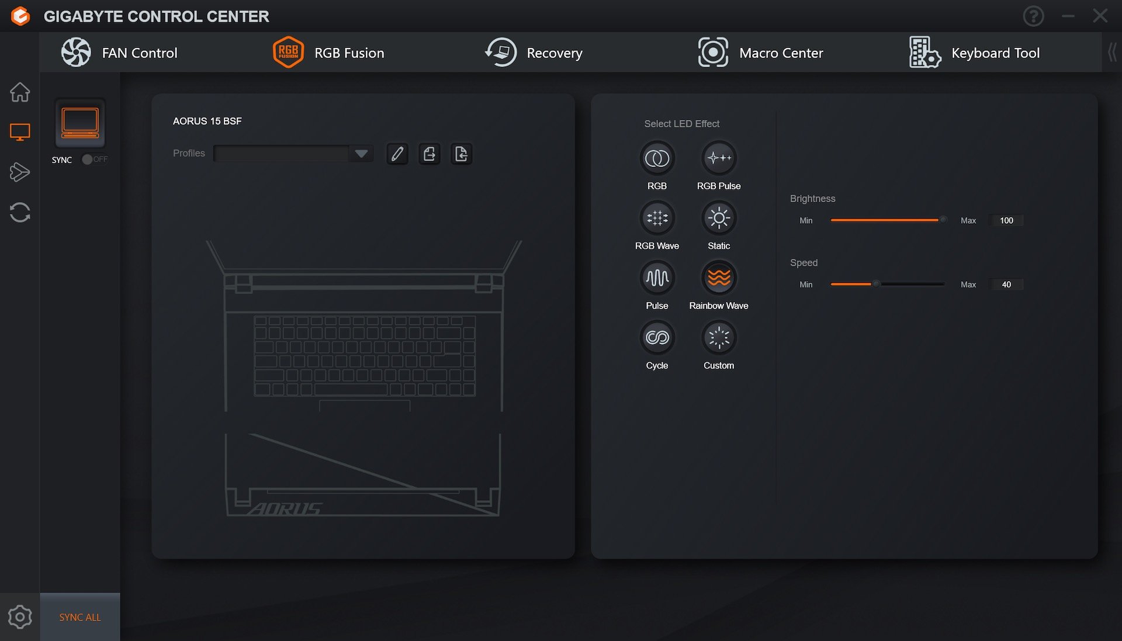Go to the Home sidebar icon
This screenshot has height=641, width=1122.
click(x=20, y=92)
